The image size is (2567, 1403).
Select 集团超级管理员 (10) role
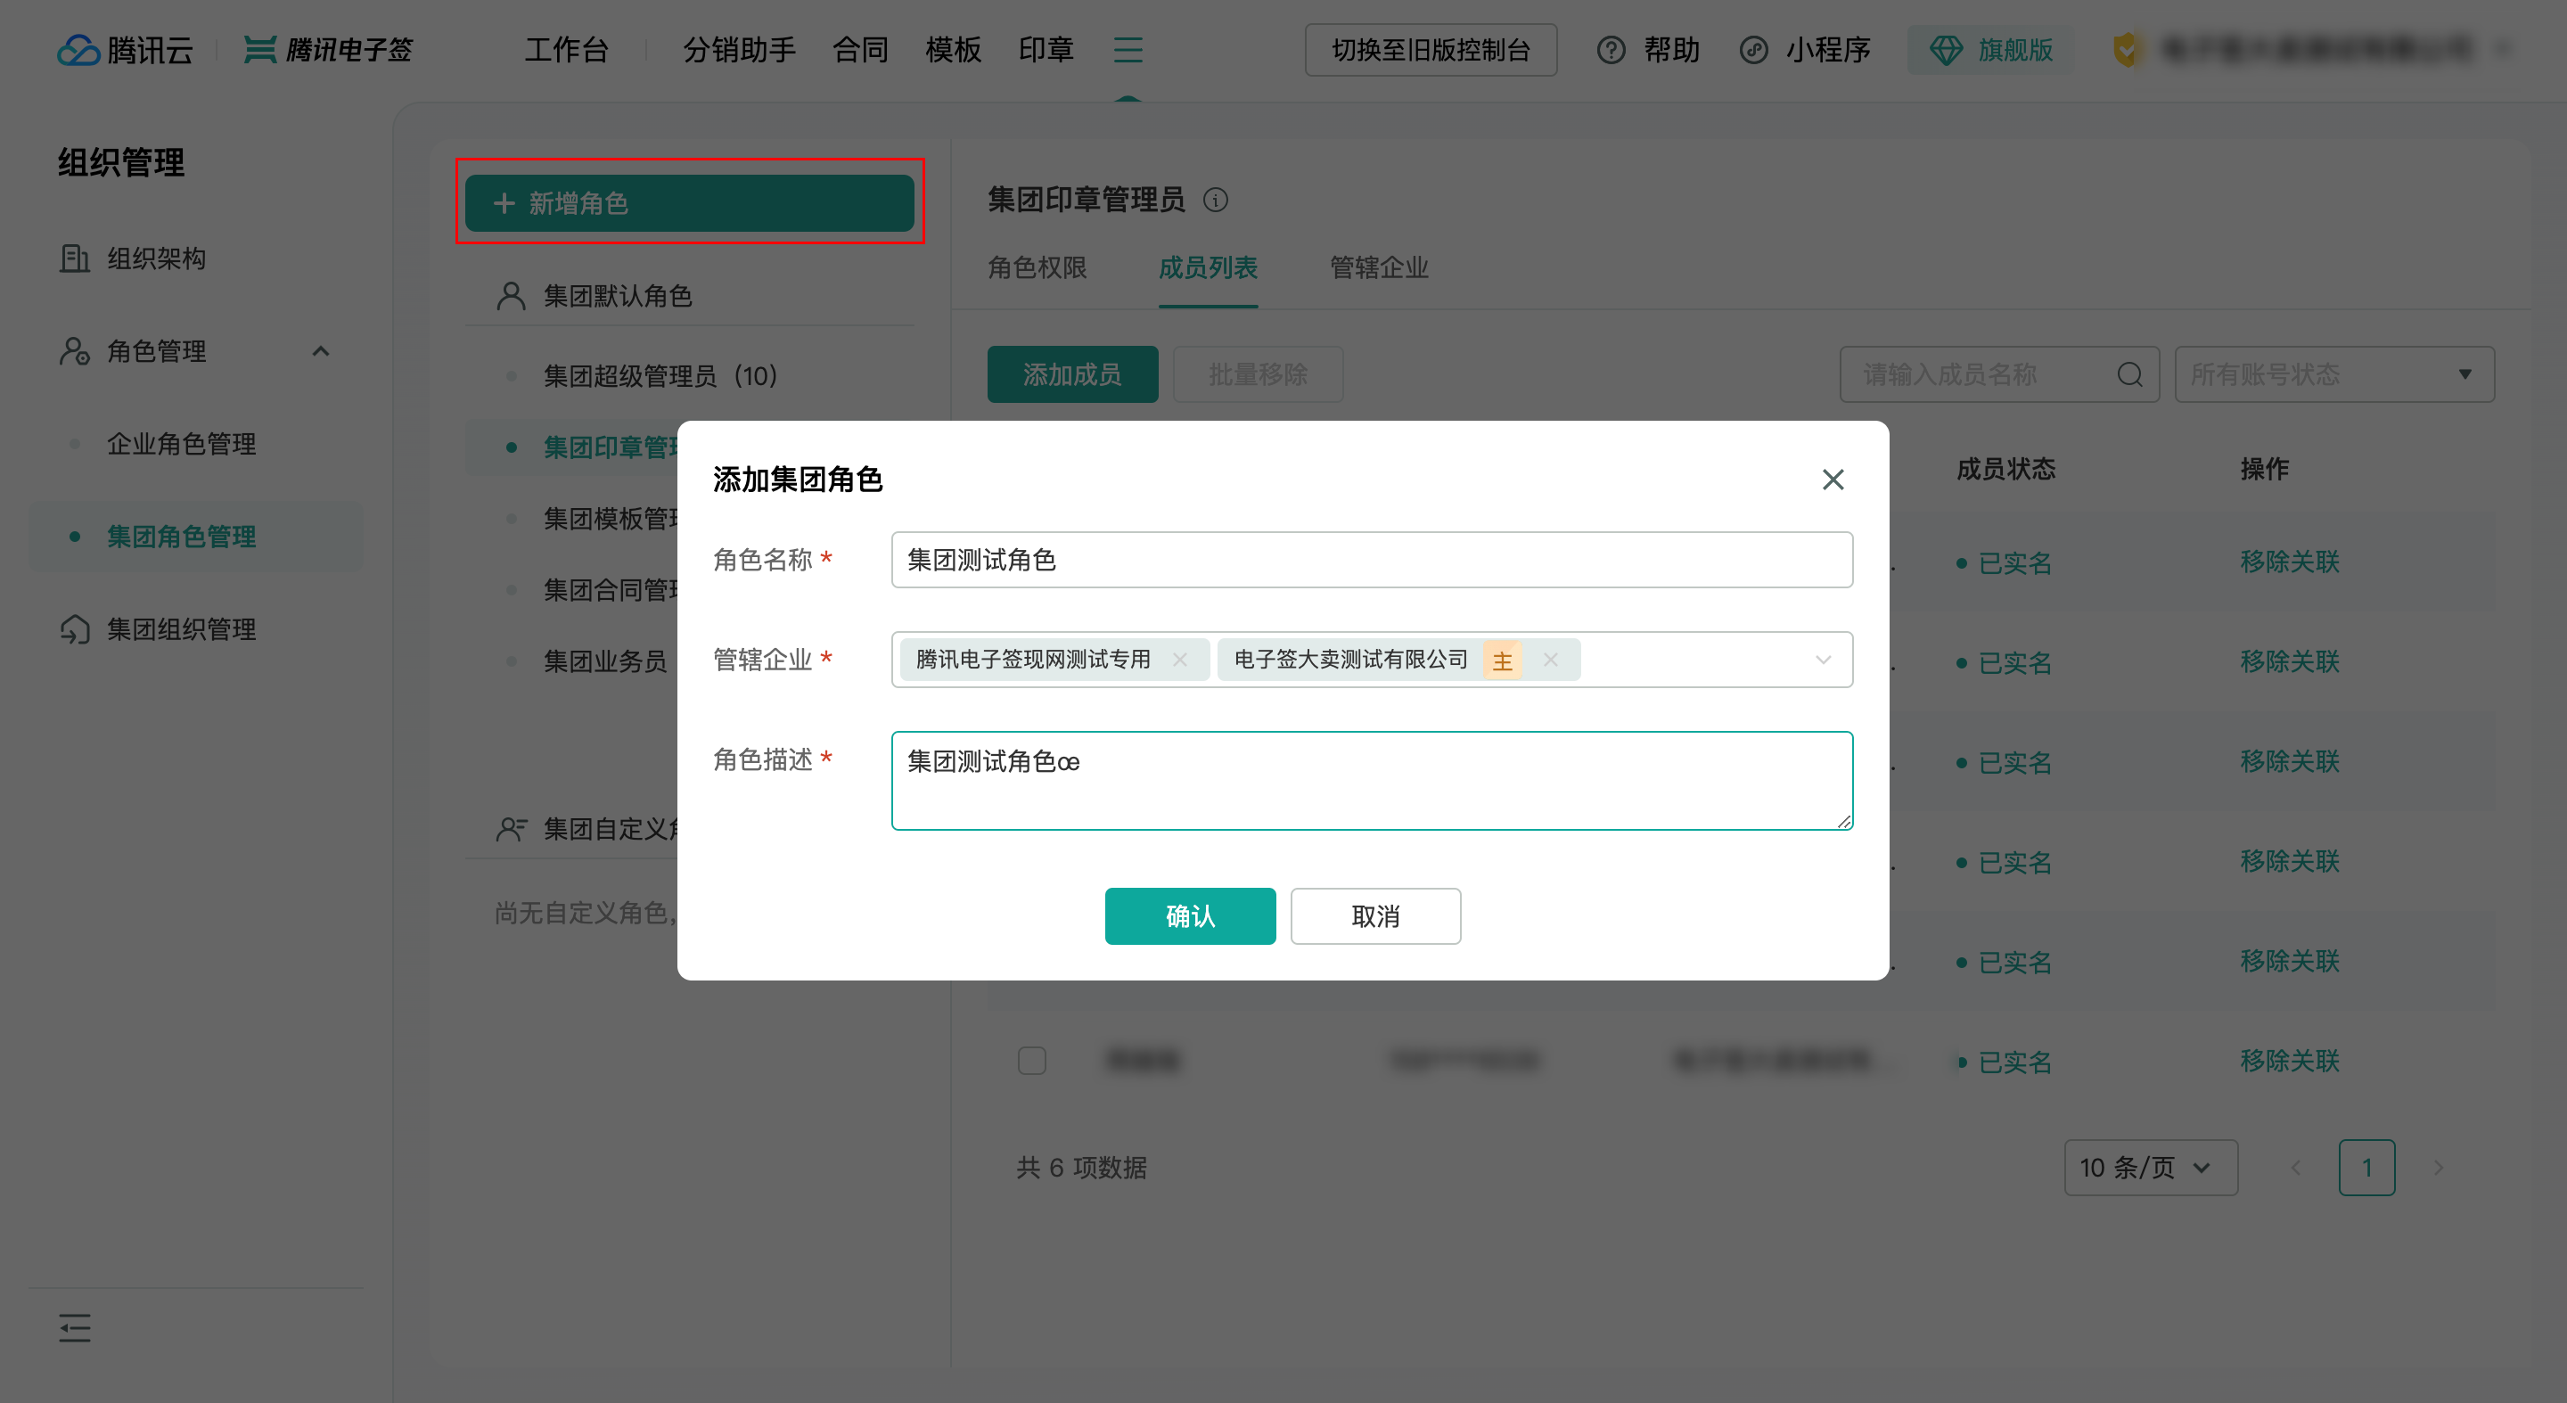click(x=660, y=375)
